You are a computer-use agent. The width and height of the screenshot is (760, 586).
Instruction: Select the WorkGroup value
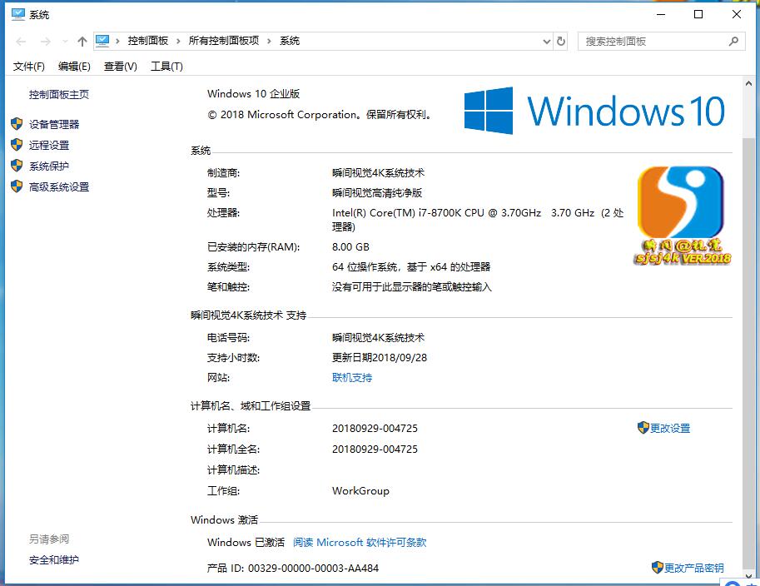point(360,491)
